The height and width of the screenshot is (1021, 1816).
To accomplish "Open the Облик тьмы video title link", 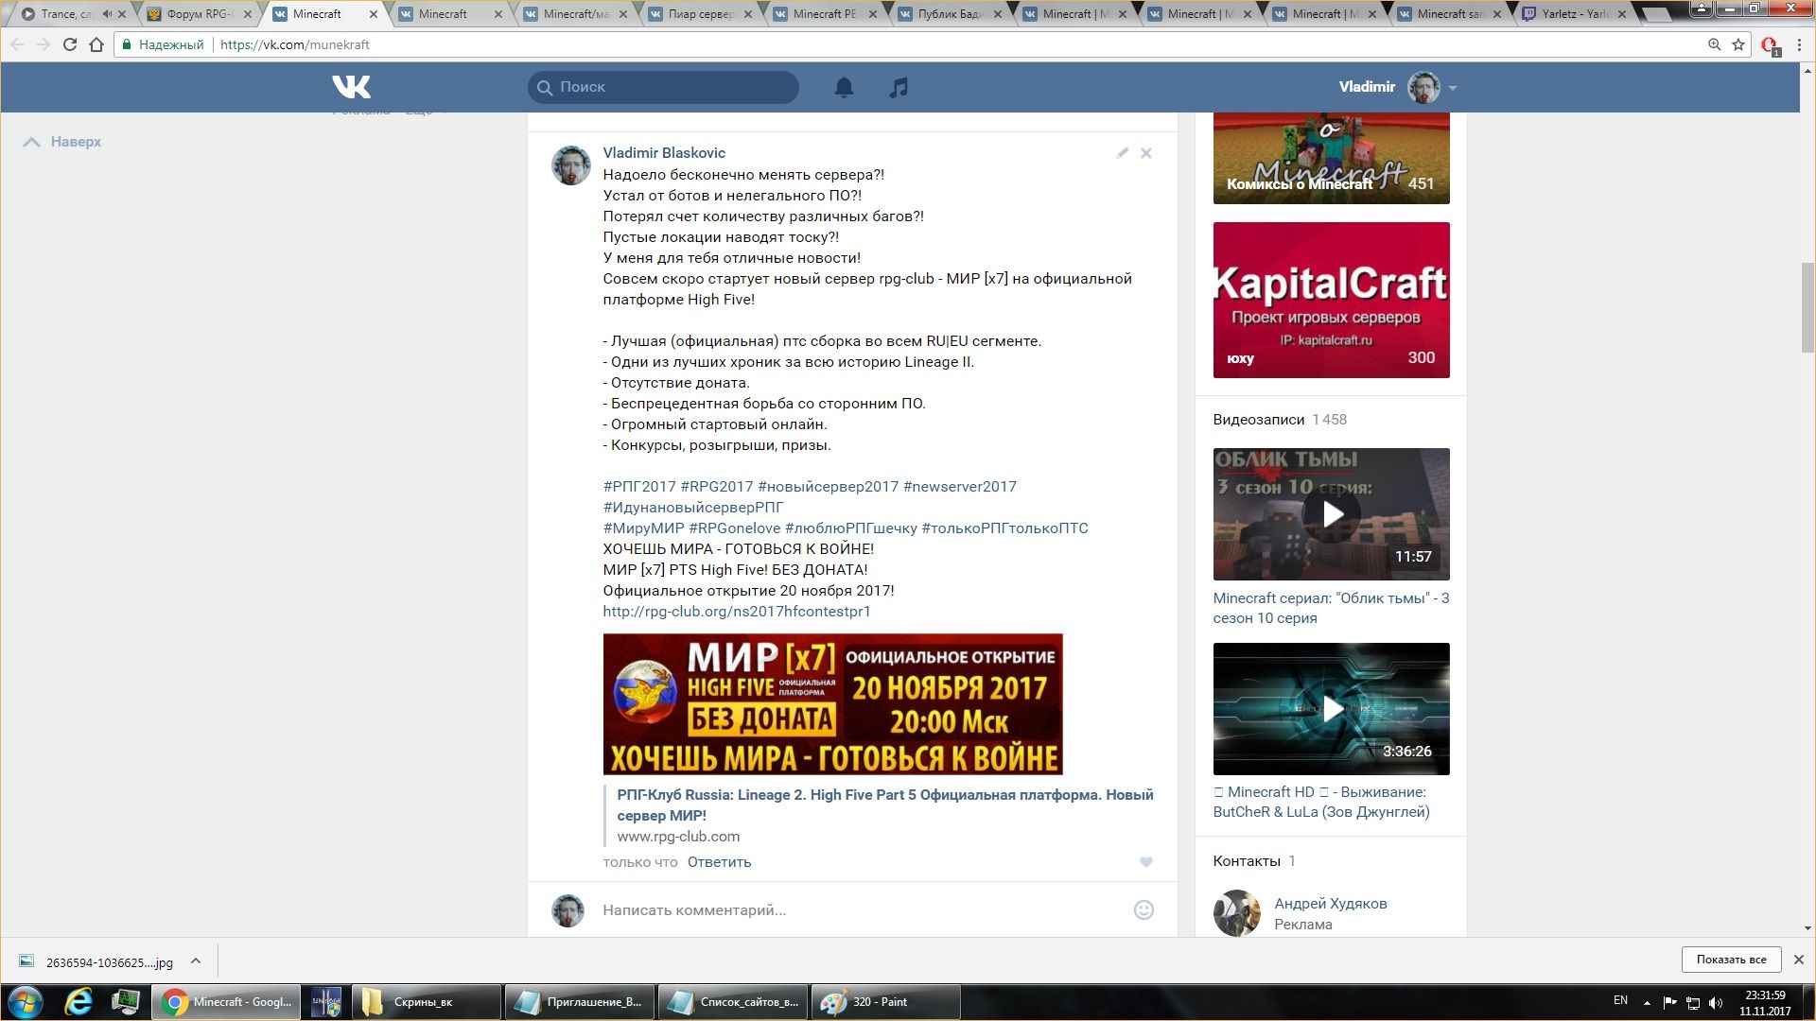I will [x=1331, y=608].
